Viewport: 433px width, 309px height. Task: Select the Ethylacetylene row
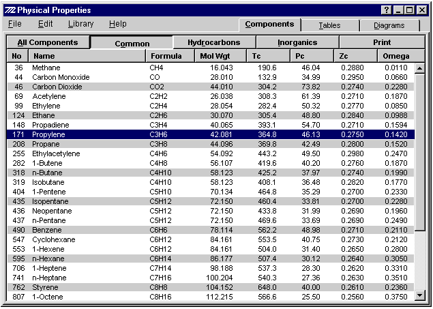[211, 153]
